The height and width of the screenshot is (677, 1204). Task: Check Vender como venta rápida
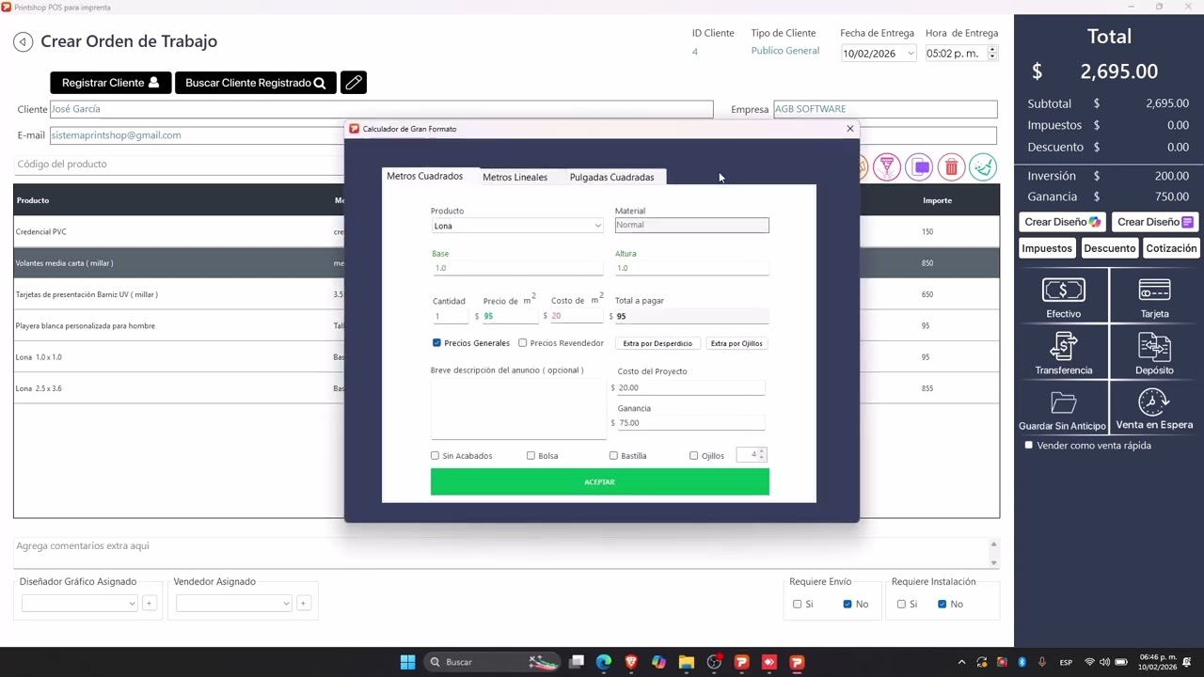click(1028, 446)
